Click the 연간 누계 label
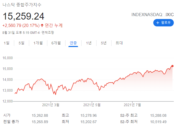178x131 pixels. [x=54, y=25]
